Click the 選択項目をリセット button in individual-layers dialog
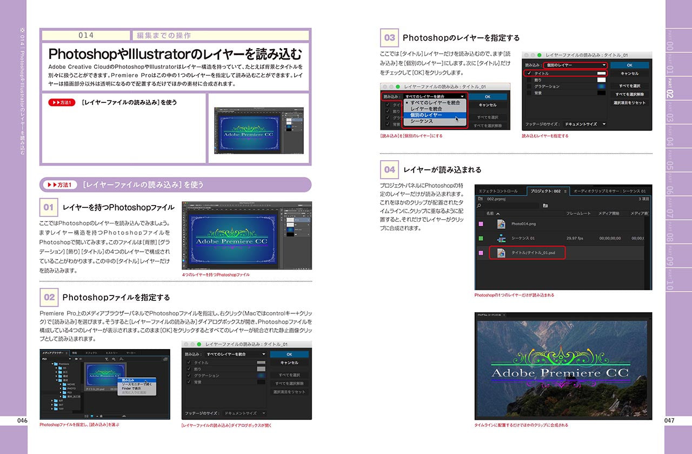 tap(629, 103)
